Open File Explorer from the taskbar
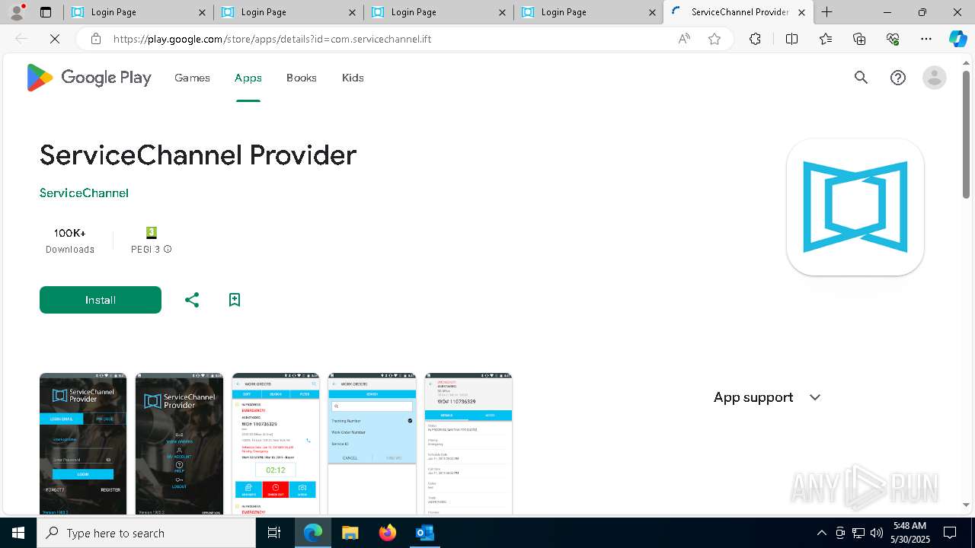The image size is (975, 548). coord(350,533)
